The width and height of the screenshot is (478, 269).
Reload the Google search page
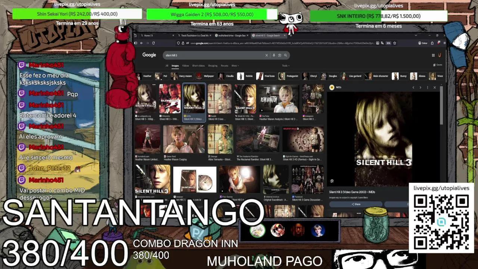(x=153, y=43)
